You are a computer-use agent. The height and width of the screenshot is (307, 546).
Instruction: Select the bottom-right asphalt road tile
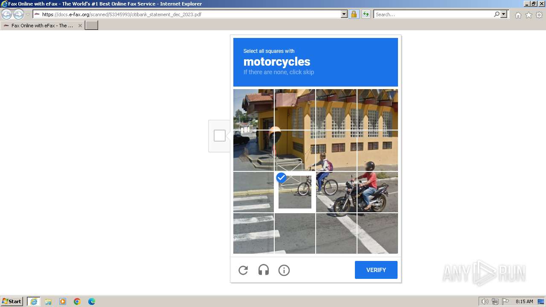pyautogui.click(x=378, y=233)
